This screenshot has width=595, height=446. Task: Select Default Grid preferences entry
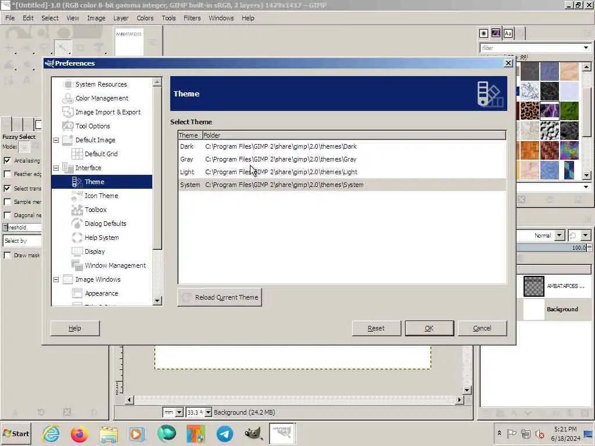[101, 154]
